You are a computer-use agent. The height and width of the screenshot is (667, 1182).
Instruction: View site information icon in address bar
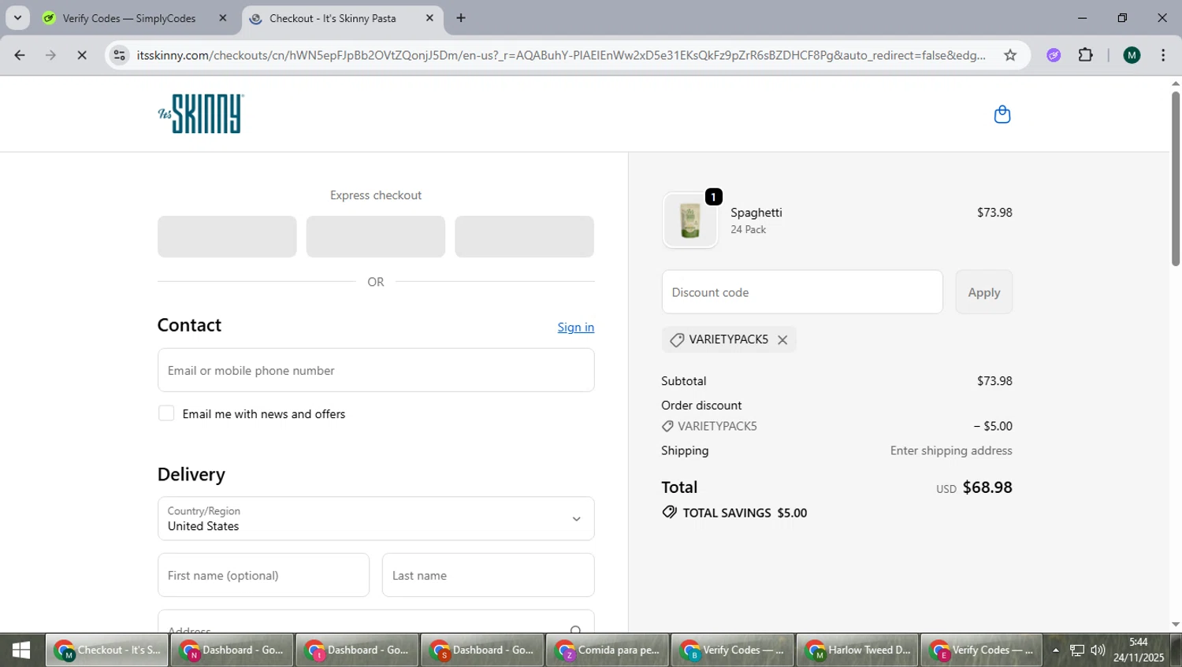point(120,55)
